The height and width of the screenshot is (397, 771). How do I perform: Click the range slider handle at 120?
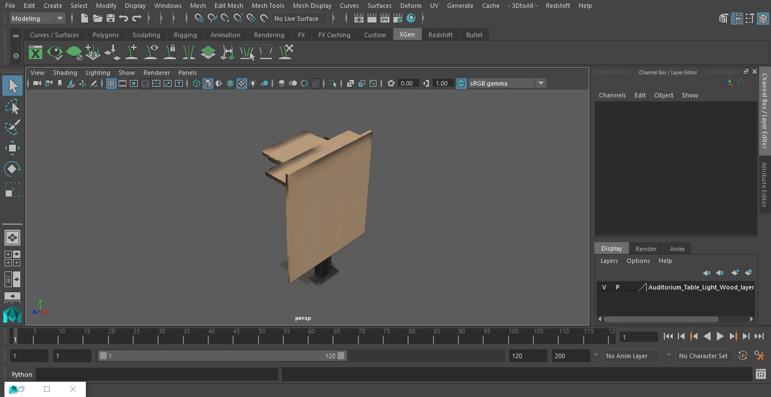[341, 356]
